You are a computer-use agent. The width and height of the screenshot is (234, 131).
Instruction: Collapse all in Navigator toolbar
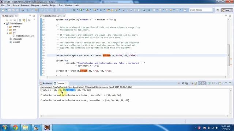[x=20, y=20]
